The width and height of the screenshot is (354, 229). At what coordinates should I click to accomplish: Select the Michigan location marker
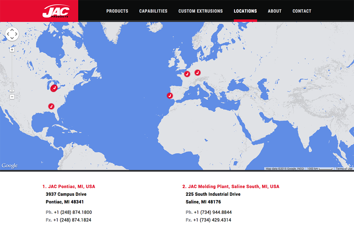(54, 88)
